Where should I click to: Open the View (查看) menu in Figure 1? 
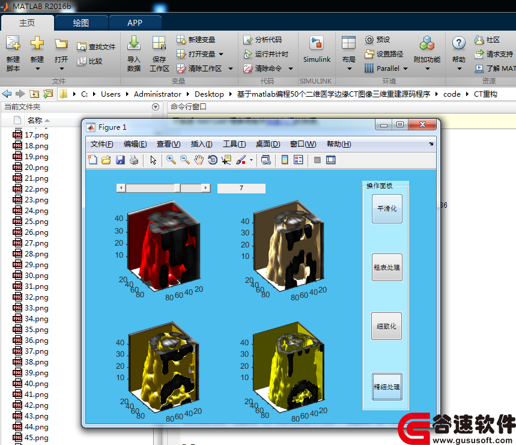(x=168, y=144)
